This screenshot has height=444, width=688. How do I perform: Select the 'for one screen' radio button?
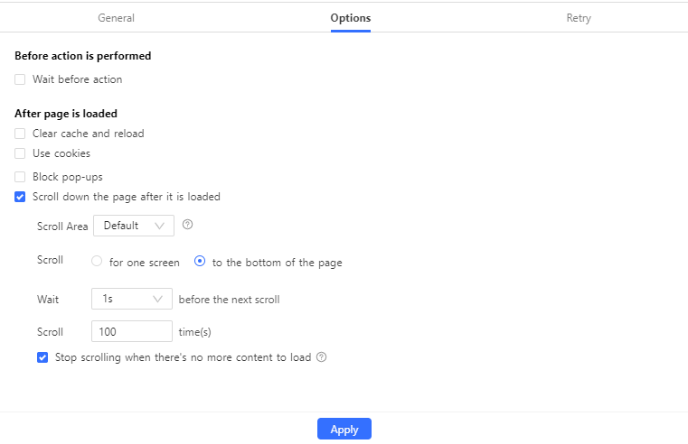[x=97, y=263]
